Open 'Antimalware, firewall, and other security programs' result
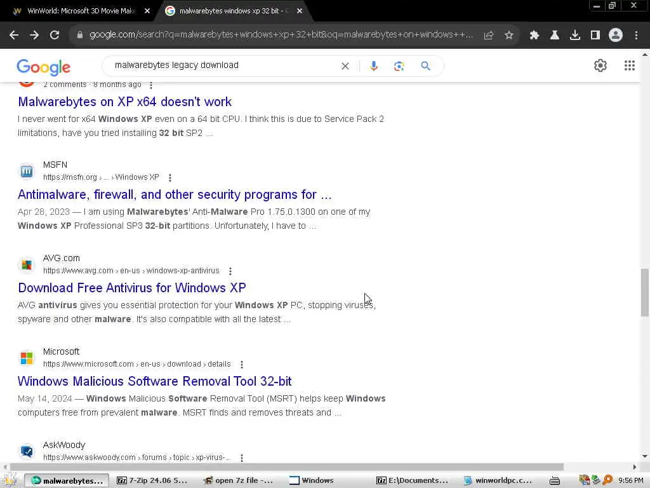The image size is (650, 488). [x=175, y=194]
